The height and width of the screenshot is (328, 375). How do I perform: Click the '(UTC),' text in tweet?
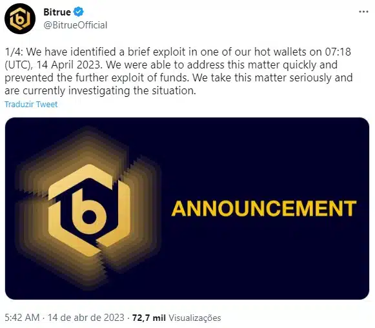(x=19, y=65)
